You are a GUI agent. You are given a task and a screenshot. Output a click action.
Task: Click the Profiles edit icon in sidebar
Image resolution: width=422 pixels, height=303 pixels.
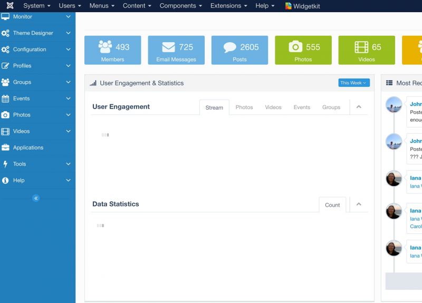point(5,66)
